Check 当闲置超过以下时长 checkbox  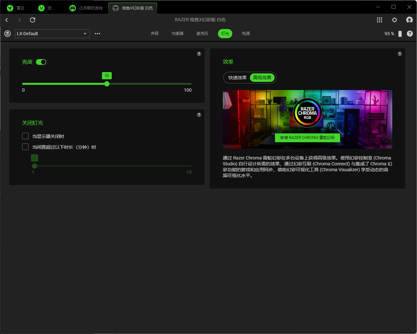pos(25,147)
